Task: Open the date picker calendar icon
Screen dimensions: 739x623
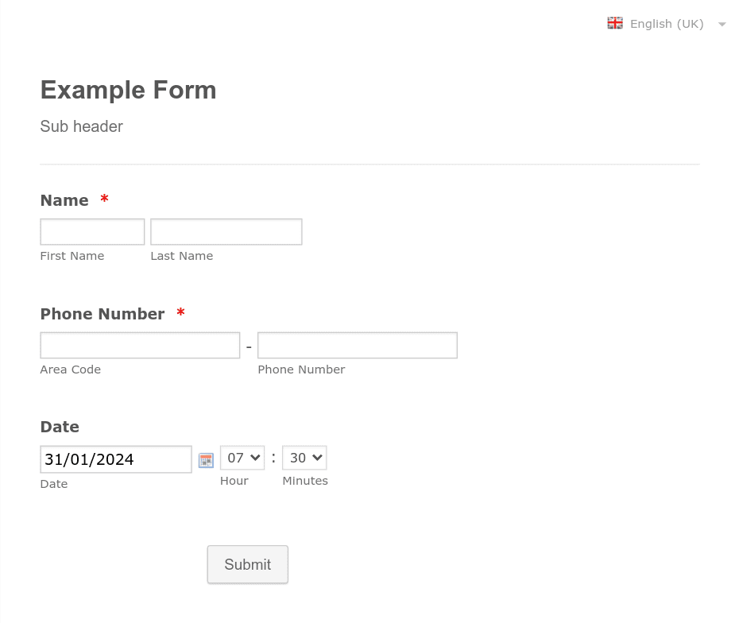Action: pyautogui.click(x=206, y=459)
